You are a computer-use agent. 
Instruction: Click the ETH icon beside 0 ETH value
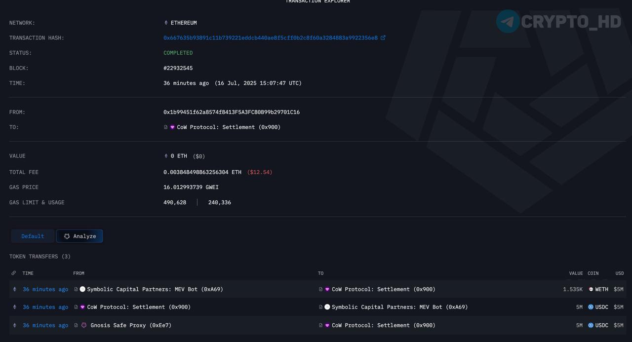[166, 156]
